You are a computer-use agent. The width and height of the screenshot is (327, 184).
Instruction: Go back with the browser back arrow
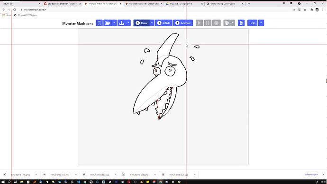click(4, 9)
